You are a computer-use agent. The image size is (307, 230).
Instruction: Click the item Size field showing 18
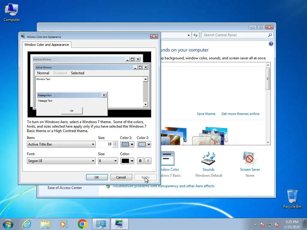(106, 144)
